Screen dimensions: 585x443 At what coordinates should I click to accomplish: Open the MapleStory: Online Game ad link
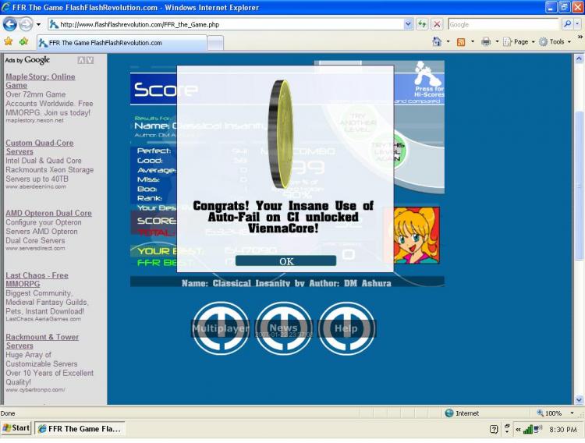pos(41,81)
